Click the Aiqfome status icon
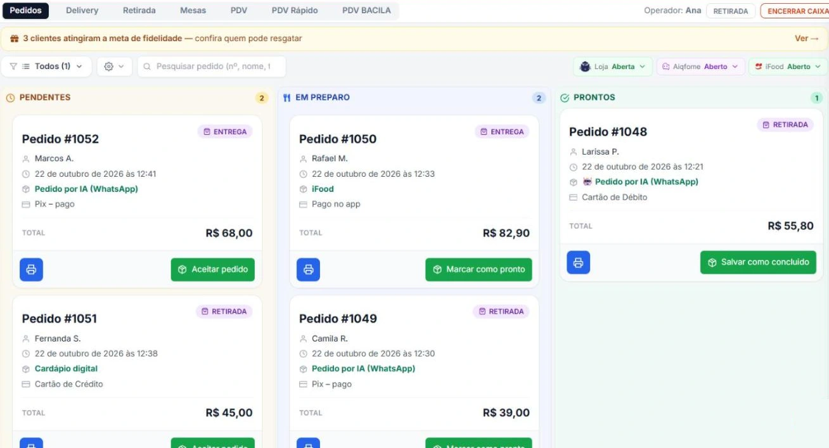 (x=666, y=67)
